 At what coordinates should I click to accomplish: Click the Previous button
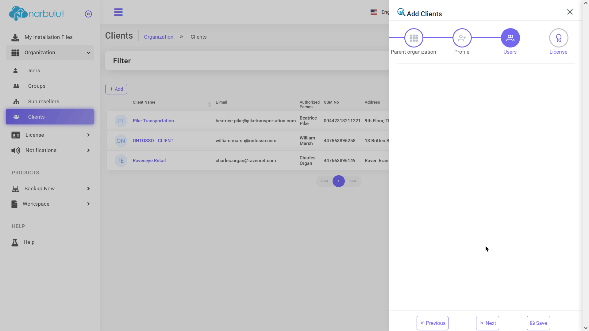432,323
